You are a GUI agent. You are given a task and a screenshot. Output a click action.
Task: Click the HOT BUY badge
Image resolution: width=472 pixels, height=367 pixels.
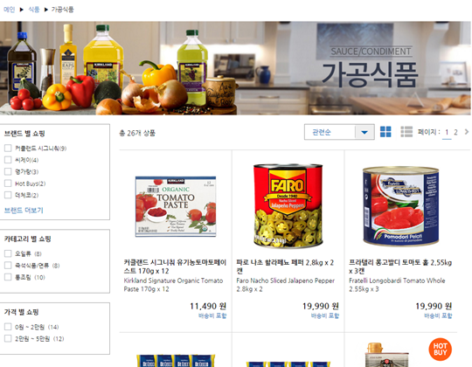tap(440, 350)
